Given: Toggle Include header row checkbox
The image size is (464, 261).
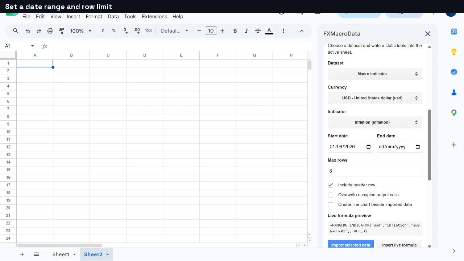Looking at the screenshot, I should (x=331, y=185).
